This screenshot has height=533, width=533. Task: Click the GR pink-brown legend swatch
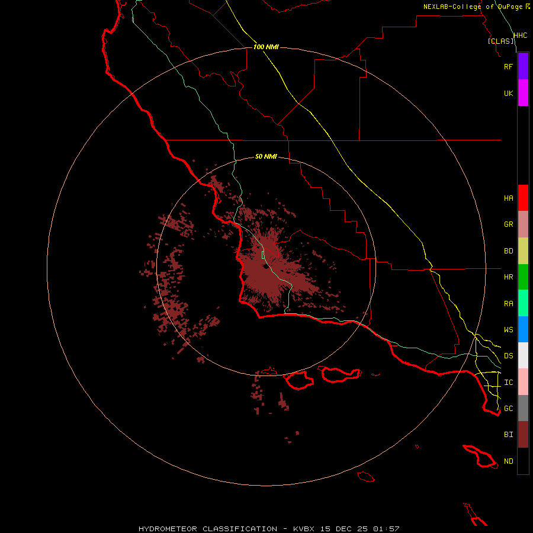point(523,224)
